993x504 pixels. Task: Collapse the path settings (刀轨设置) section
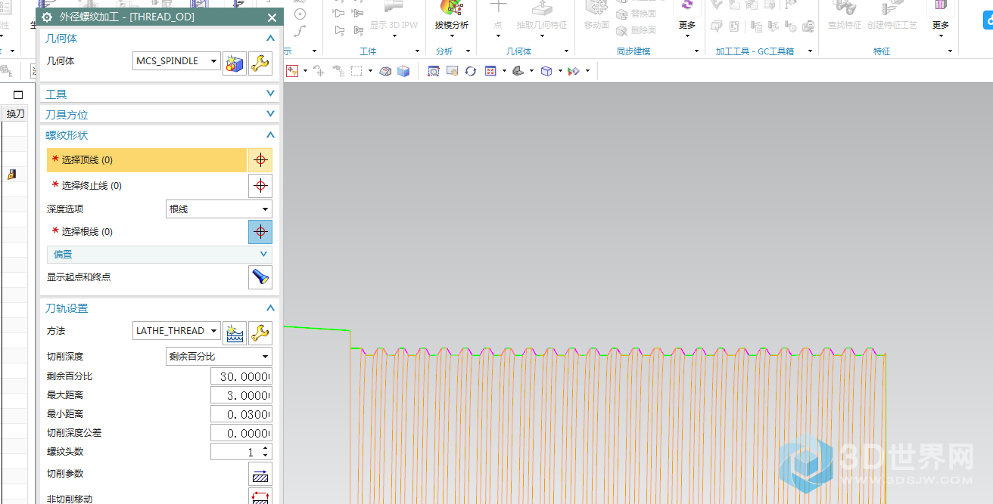point(270,308)
